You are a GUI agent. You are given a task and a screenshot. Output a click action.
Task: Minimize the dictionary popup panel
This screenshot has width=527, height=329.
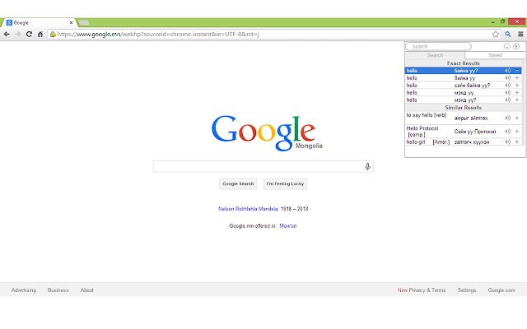pyautogui.click(x=507, y=46)
